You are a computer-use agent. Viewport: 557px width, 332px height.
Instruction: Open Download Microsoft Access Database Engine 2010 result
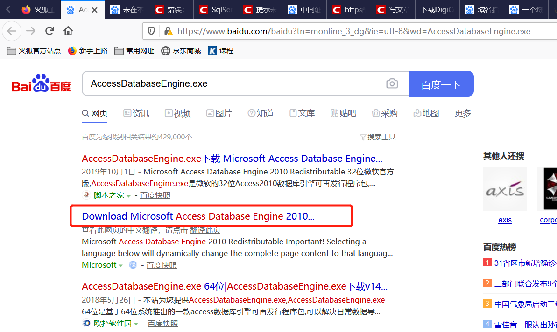click(x=198, y=216)
